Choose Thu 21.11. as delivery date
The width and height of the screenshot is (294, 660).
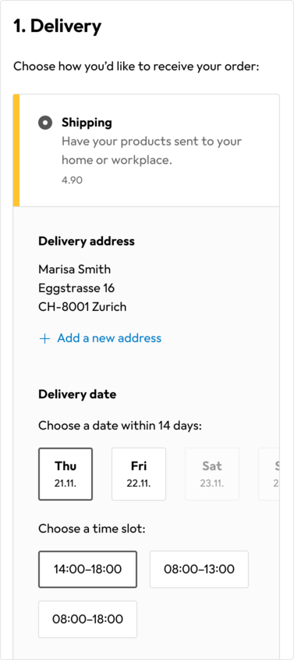pyautogui.click(x=66, y=474)
